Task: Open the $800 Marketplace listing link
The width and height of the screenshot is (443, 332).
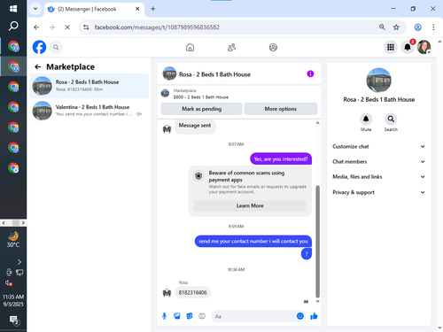Action: coord(201,97)
